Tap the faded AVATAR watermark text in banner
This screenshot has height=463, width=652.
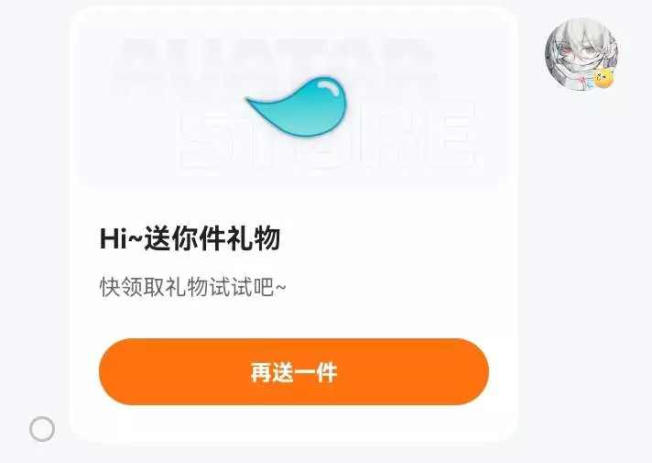click(x=277, y=67)
